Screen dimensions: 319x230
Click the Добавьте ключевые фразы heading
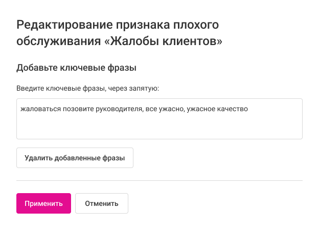(76, 68)
